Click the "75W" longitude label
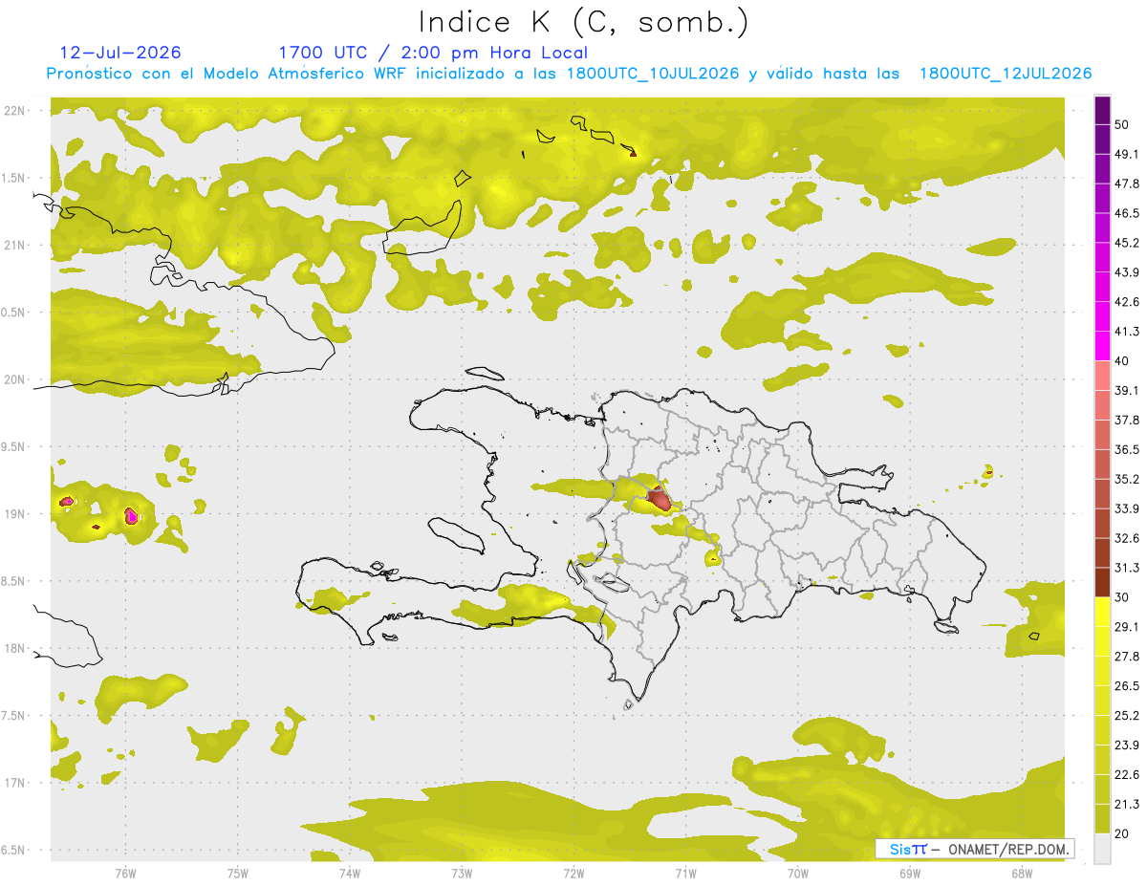Image resolution: width=1147 pixels, height=886 pixels. [x=237, y=873]
